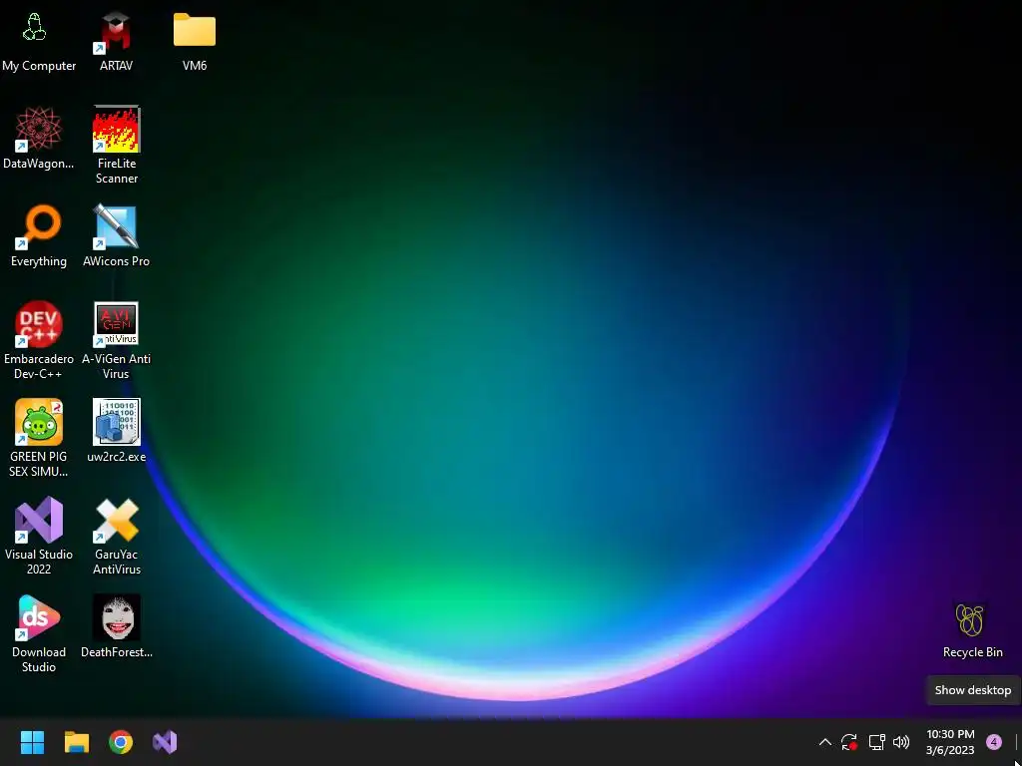Screen dimensions: 1022x766
Task: Select the GaruYac AntiVirus icon
Action: [x=116, y=520]
